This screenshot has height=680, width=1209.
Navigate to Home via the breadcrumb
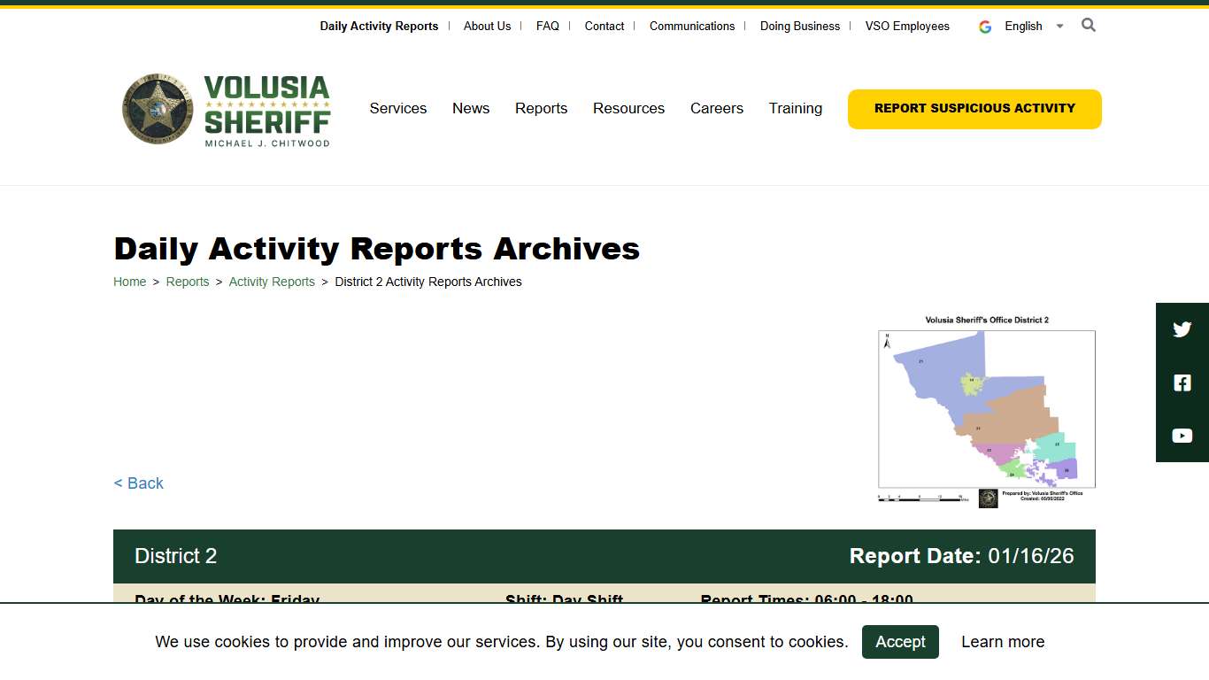129,282
